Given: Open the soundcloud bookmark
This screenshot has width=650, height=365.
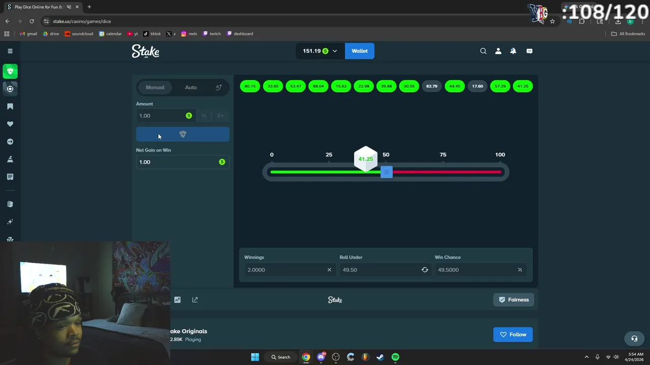Looking at the screenshot, I should (79, 34).
